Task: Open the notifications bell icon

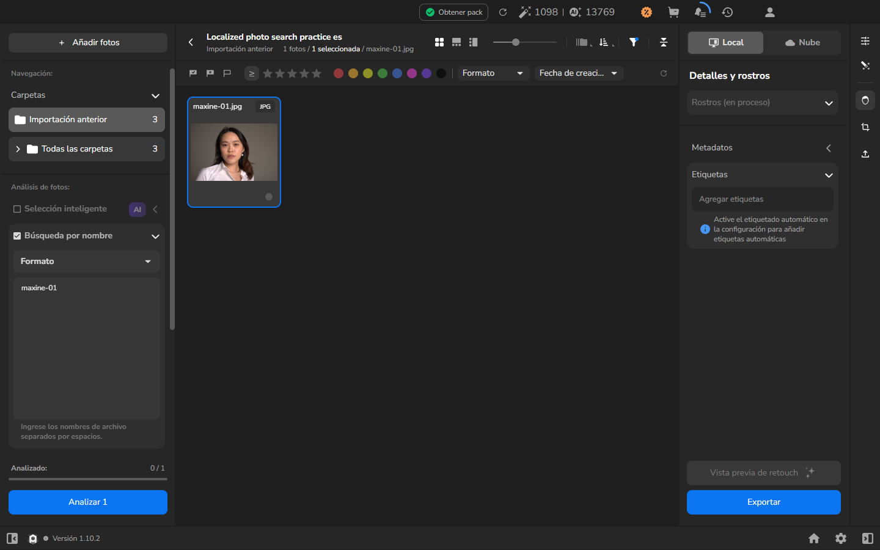Action: click(701, 12)
